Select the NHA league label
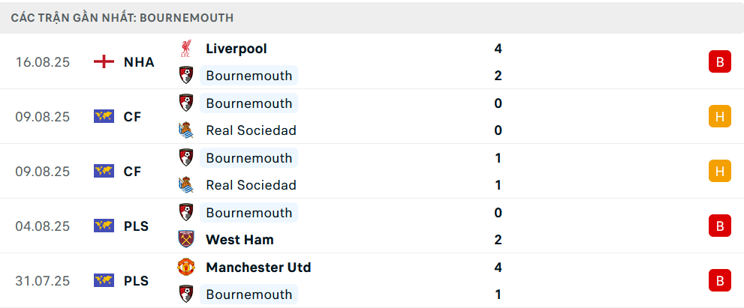Image resolution: width=744 pixels, height=308 pixels. pos(139,62)
